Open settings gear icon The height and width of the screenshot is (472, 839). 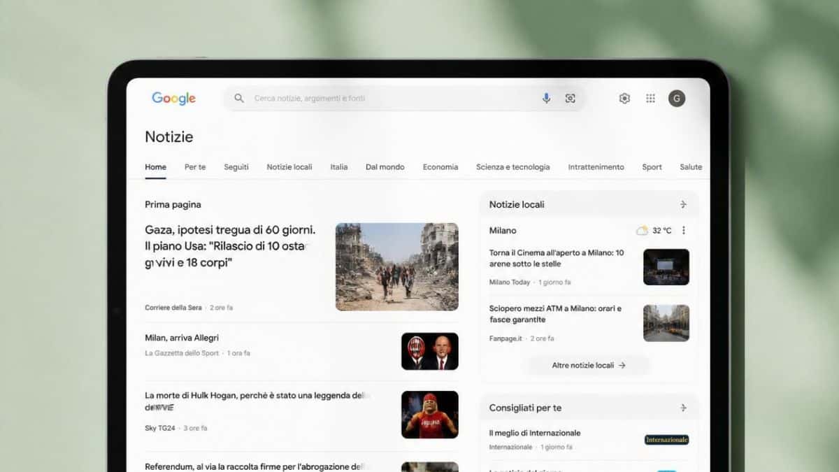coord(624,99)
